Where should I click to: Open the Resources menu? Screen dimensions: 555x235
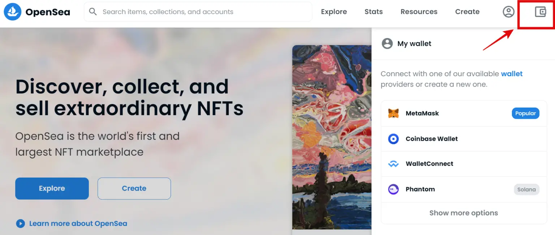click(x=418, y=12)
